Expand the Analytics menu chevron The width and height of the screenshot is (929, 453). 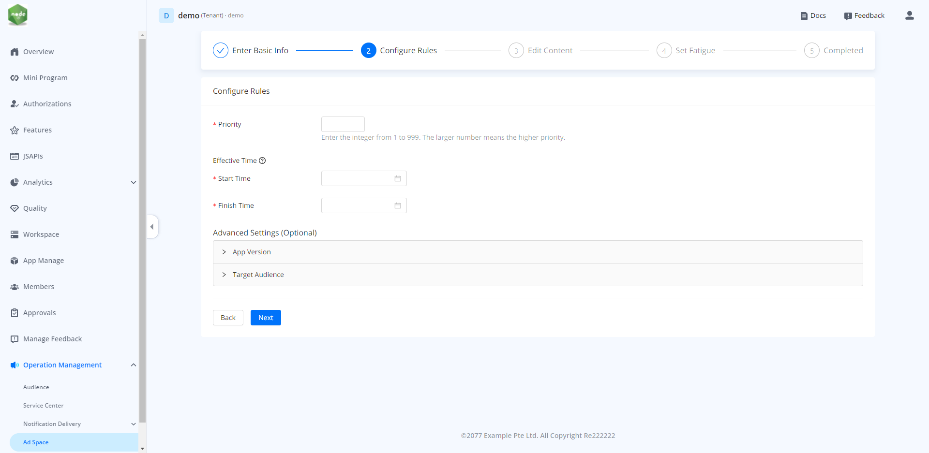pos(134,182)
